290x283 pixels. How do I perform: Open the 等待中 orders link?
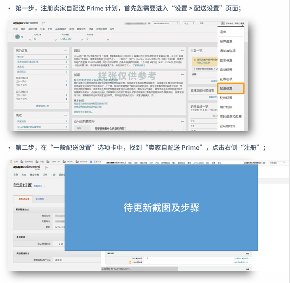(20, 57)
